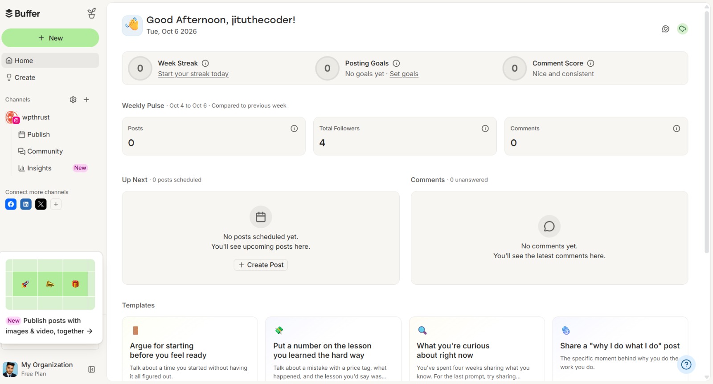The width and height of the screenshot is (713, 384).
Task: Open channel settings gear icon
Action: (73, 100)
